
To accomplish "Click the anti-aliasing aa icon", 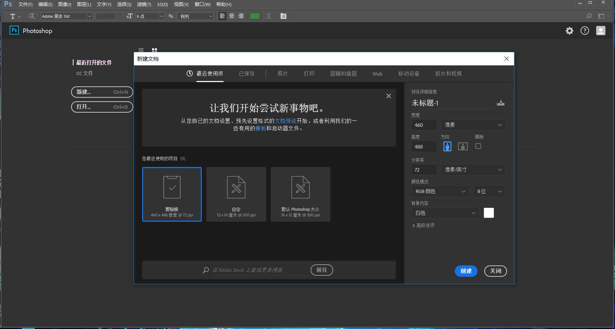I will tap(171, 16).
